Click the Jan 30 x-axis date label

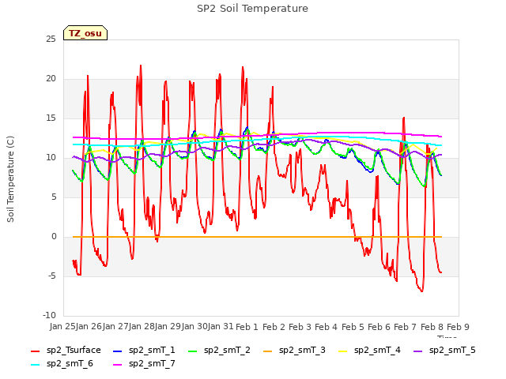[x=194, y=327]
